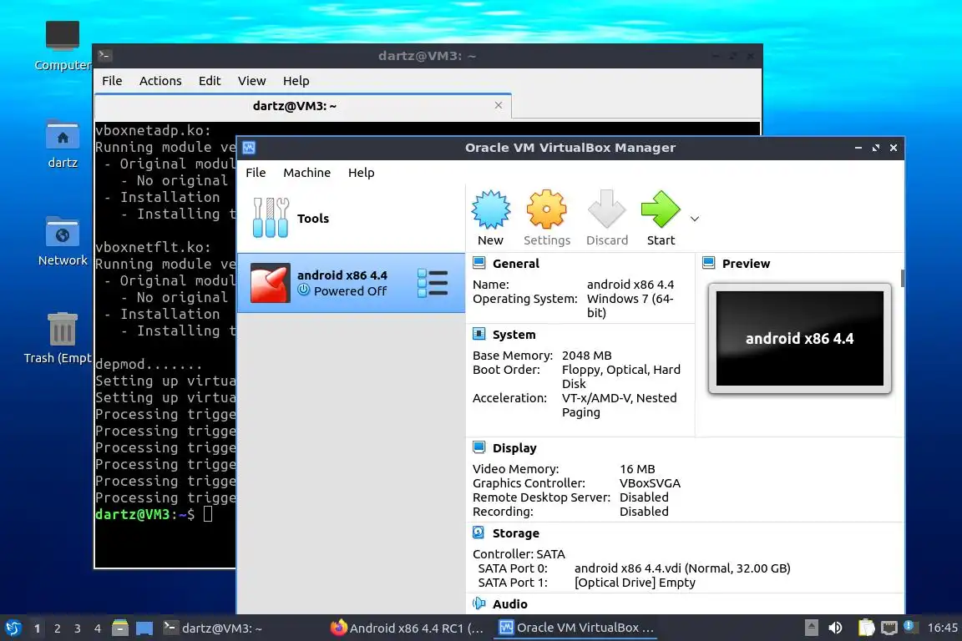Click the network monitor tray icon
The width and height of the screenshot is (962, 641).
coord(889,628)
